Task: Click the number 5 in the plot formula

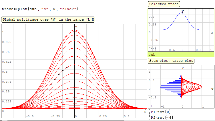Action: 54,9
